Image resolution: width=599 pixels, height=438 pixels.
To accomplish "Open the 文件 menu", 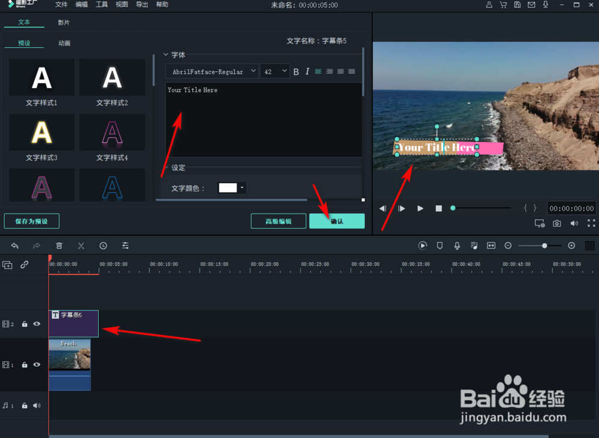I will coord(61,5).
